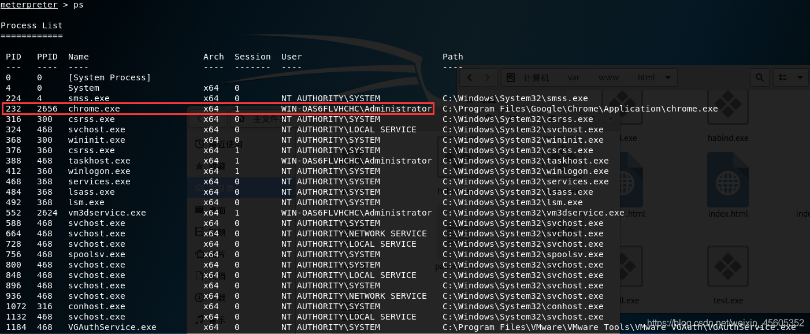The width and height of the screenshot is (810, 334).
Task: Select the habind.exe file icon
Action: pos(727,107)
